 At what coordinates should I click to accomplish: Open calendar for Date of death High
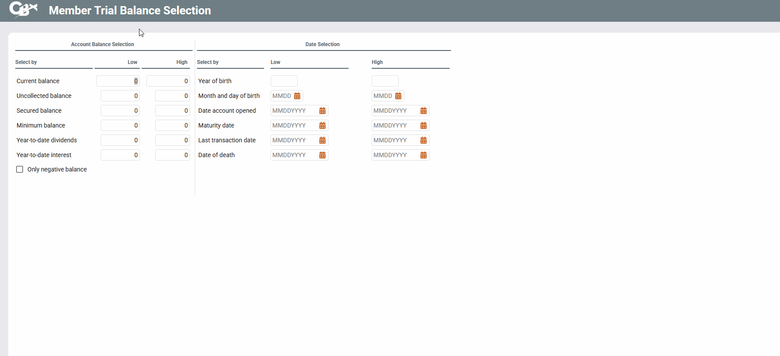click(424, 155)
